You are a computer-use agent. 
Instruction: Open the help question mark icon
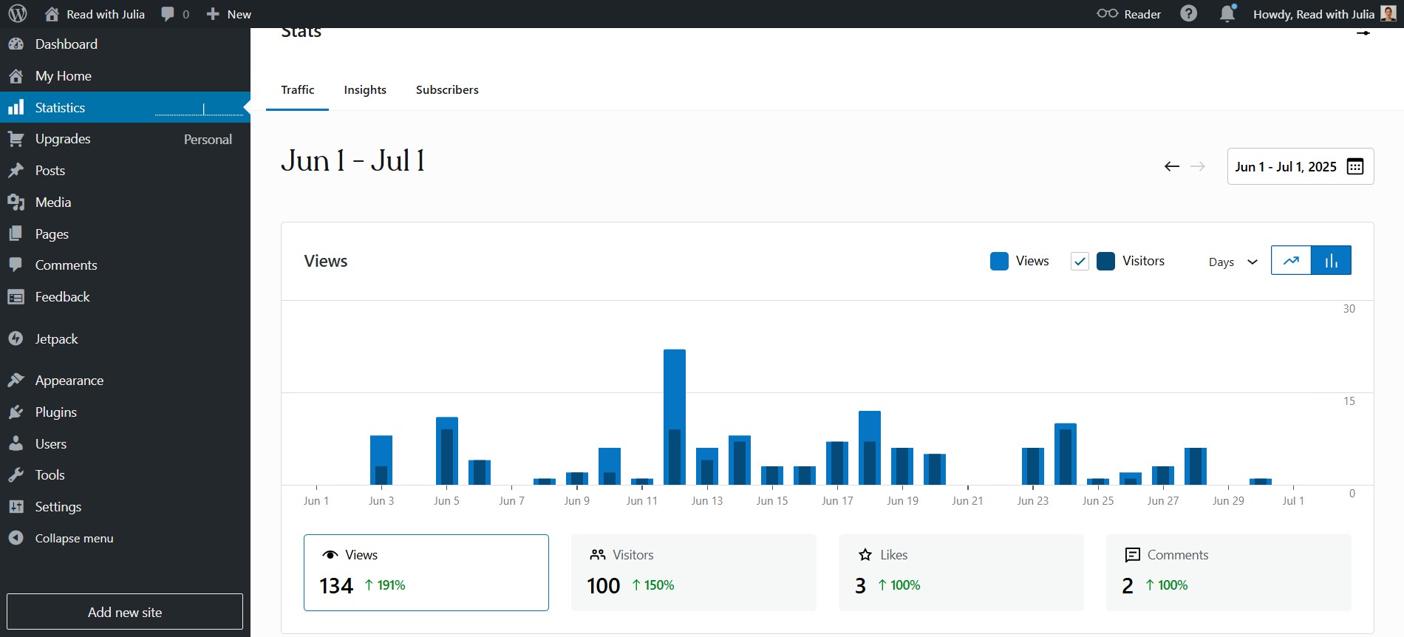tap(1188, 14)
